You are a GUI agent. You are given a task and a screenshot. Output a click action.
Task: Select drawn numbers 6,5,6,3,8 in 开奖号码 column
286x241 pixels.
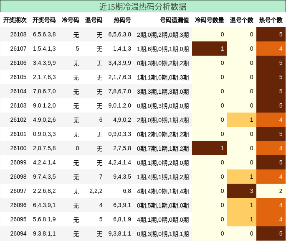[x=44, y=34]
